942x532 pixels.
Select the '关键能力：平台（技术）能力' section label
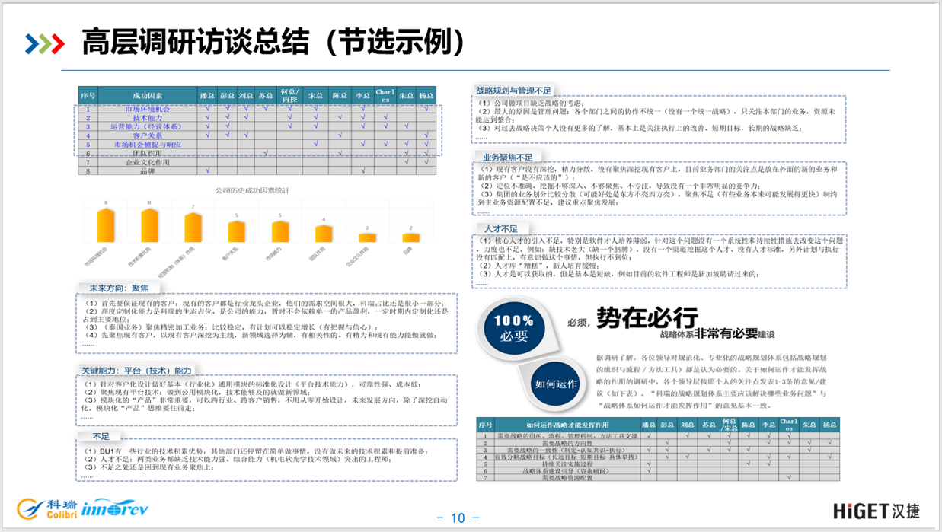tap(137, 370)
